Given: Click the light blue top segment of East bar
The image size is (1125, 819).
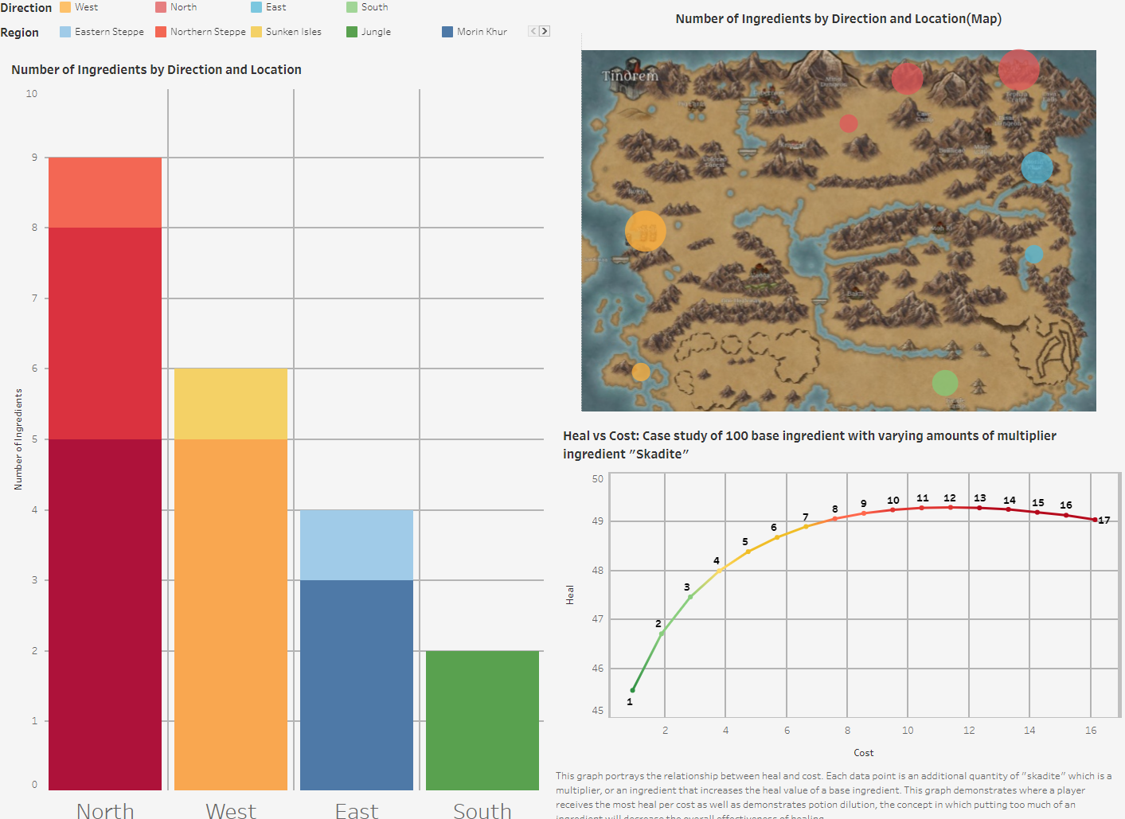Looking at the screenshot, I should [357, 545].
